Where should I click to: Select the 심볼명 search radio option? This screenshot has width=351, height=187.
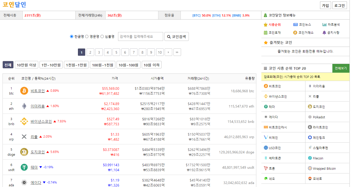(102, 37)
